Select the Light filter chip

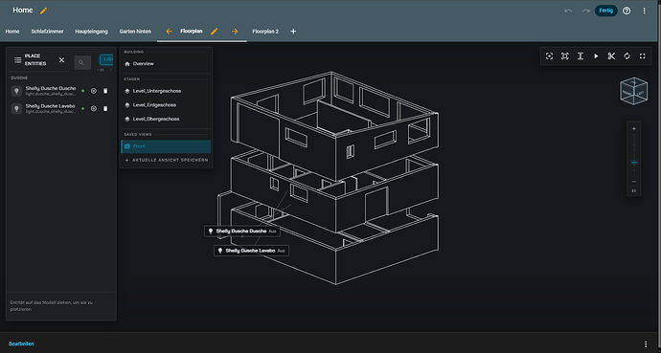click(x=106, y=59)
